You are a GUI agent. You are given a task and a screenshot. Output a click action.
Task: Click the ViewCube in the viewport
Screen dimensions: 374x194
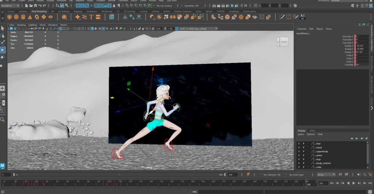(x=283, y=42)
